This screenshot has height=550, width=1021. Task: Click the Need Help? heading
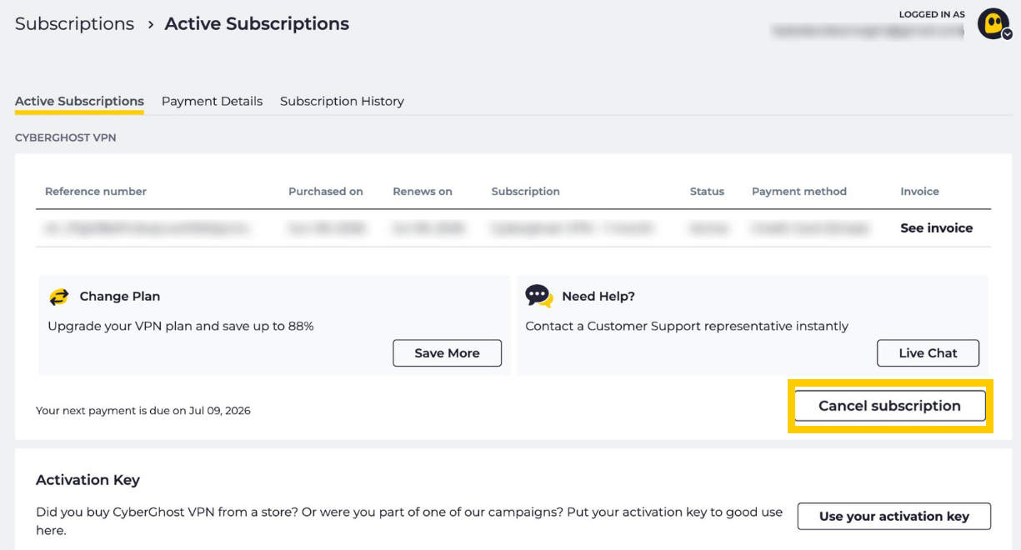598,296
